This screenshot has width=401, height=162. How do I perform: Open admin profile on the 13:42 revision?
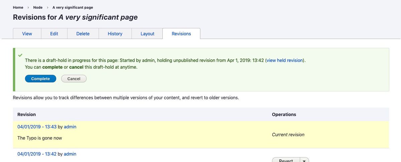[x=70, y=154]
